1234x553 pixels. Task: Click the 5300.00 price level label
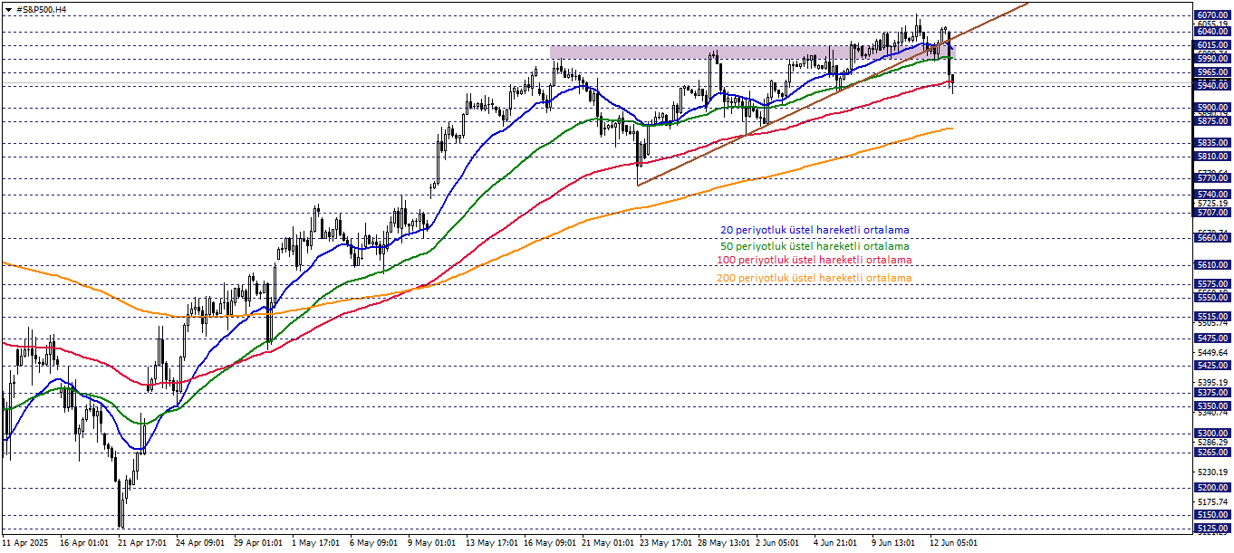point(1212,434)
